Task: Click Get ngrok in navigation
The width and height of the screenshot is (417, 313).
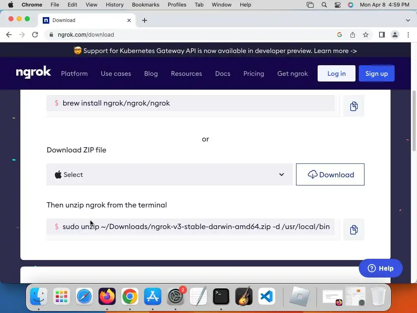Action: pyautogui.click(x=292, y=73)
